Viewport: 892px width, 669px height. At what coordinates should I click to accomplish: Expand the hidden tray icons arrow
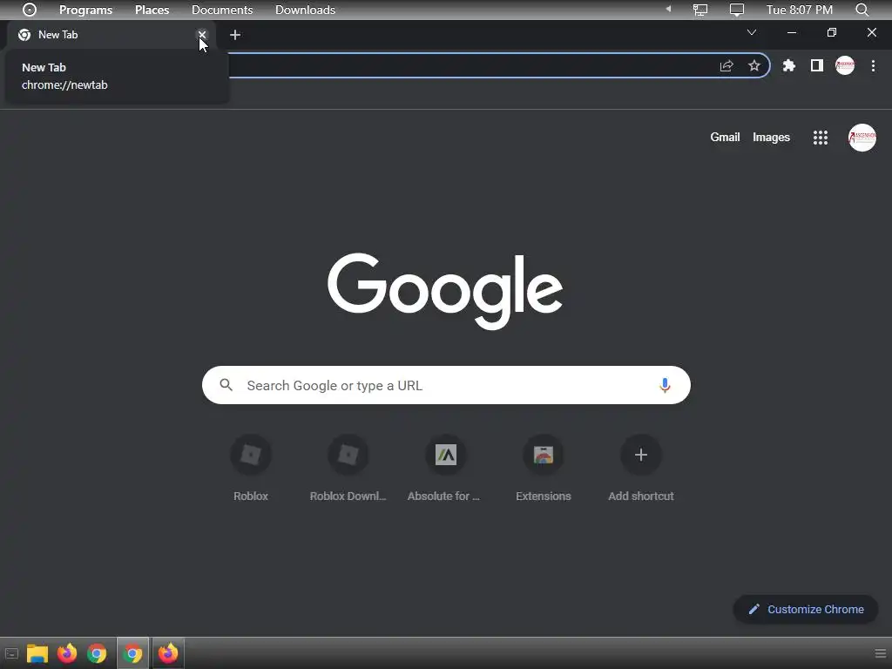coord(668,9)
